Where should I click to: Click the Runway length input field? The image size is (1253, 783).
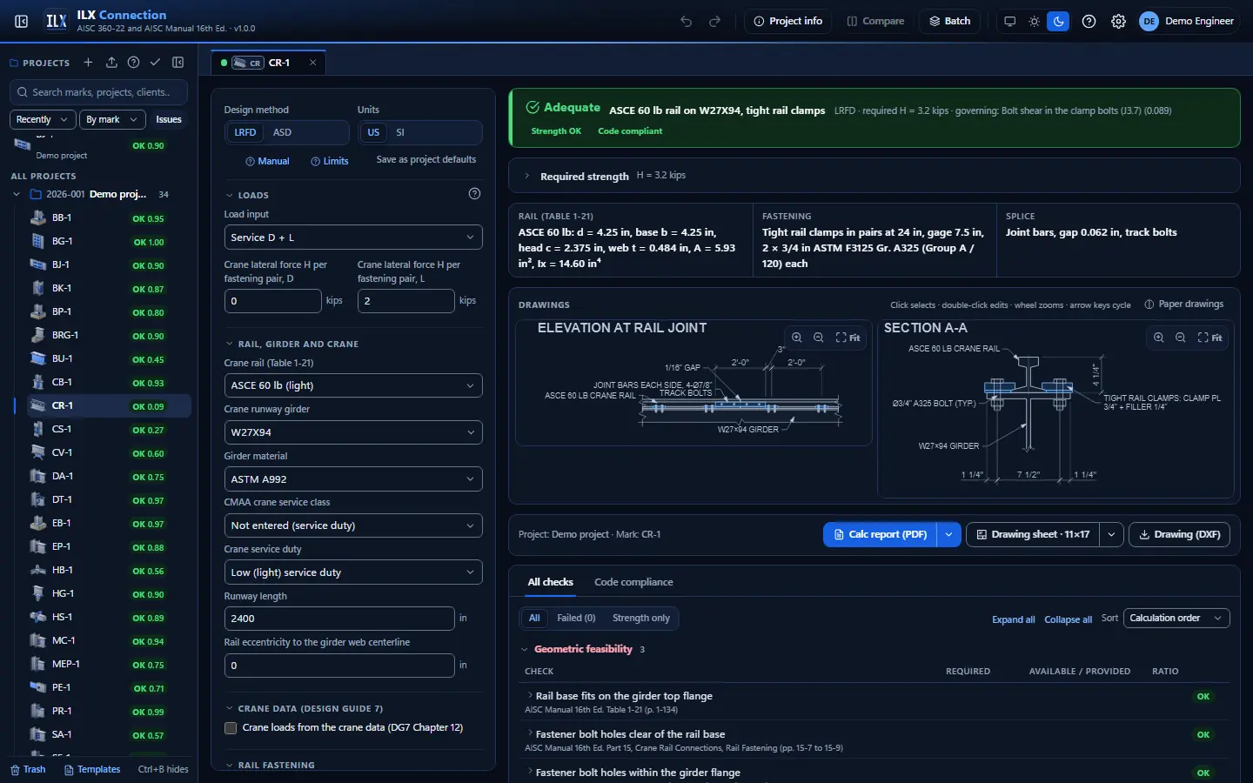pyautogui.click(x=339, y=619)
